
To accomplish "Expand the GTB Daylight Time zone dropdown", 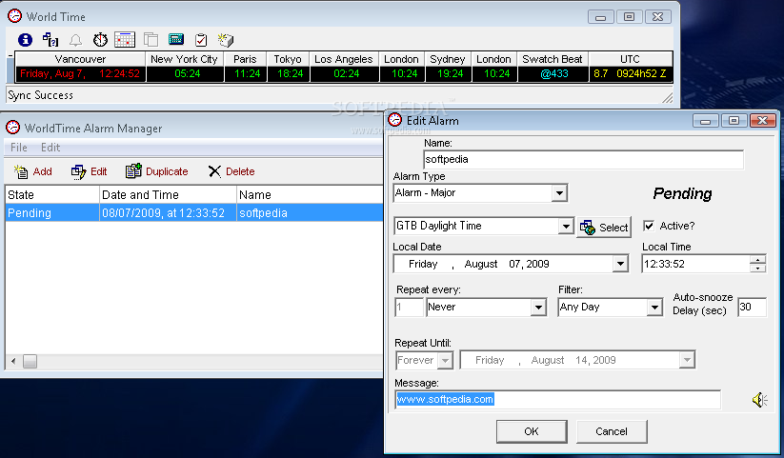I will [x=566, y=226].
